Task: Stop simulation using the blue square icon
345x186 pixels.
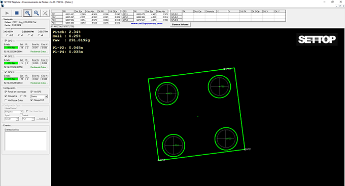Action: [17, 13]
